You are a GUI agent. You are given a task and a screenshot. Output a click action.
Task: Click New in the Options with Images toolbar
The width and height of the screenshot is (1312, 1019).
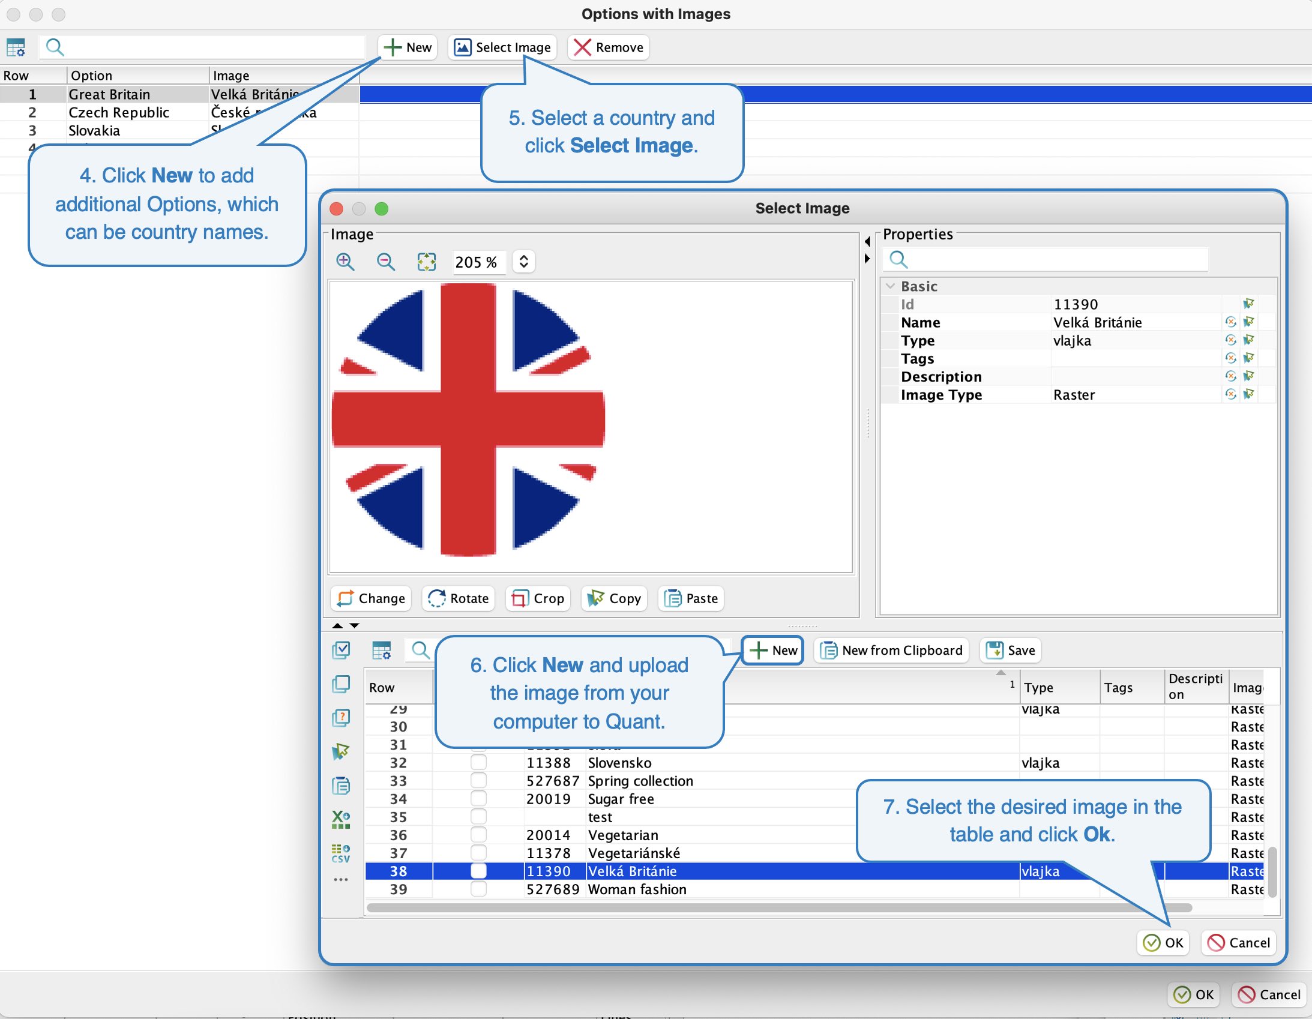408,47
